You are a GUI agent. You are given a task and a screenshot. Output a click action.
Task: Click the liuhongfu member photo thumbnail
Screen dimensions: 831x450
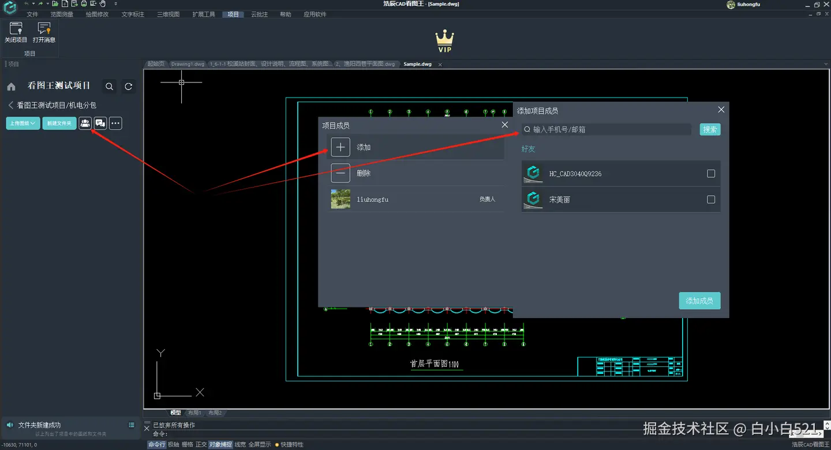click(x=340, y=199)
